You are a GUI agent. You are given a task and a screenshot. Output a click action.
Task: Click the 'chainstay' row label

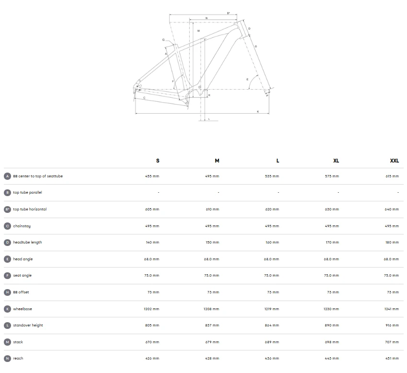click(22, 226)
